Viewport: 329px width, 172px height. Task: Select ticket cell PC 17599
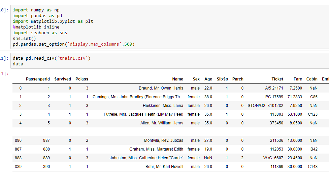(274, 97)
